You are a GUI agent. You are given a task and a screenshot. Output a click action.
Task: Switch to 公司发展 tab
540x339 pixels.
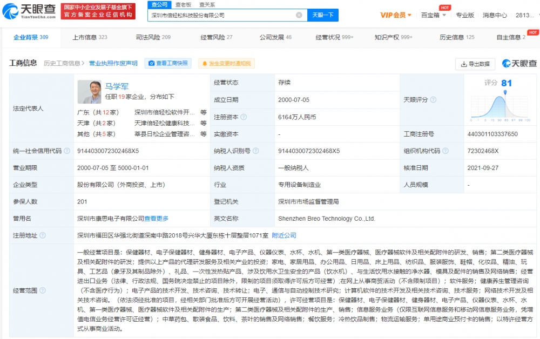(x=275, y=37)
